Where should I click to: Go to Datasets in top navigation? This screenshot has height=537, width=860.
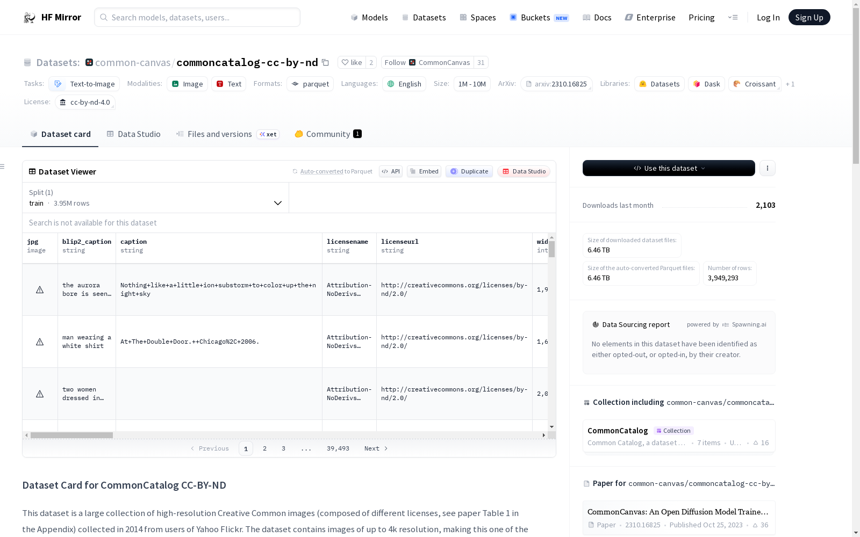pos(424,17)
